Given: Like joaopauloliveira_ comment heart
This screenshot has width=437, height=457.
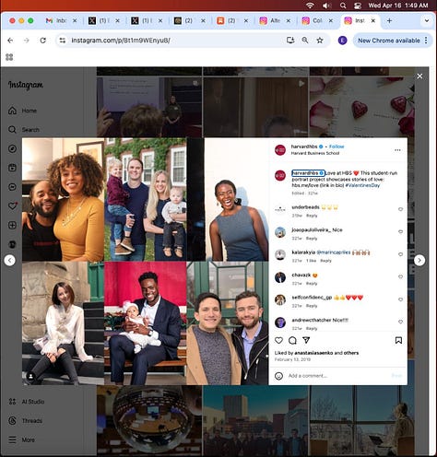Looking at the screenshot, I should tap(400, 231).
